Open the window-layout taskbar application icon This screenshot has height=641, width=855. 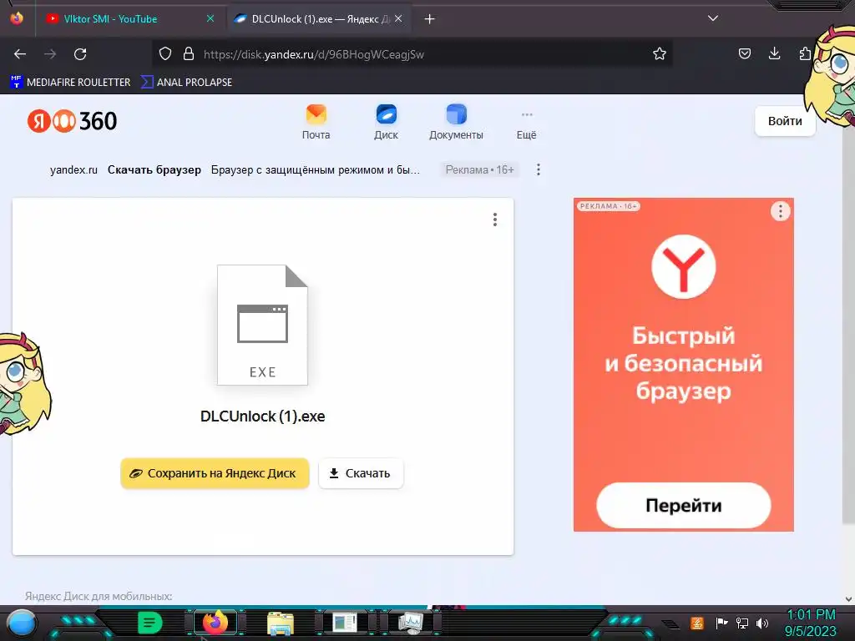(345, 623)
